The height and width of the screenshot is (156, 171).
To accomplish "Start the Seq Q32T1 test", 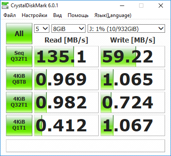I will 19,57.
